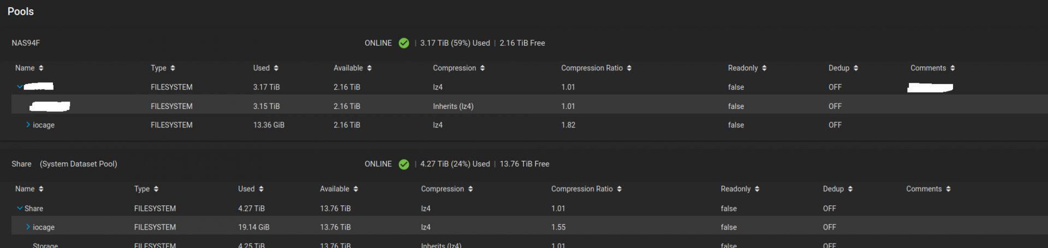Sort NAS94F table by Readonly arrows
The width and height of the screenshot is (1048, 248).
pos(764,68)
